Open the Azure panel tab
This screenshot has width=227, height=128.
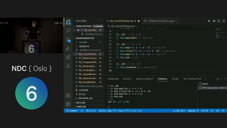(x=175, y=79)
